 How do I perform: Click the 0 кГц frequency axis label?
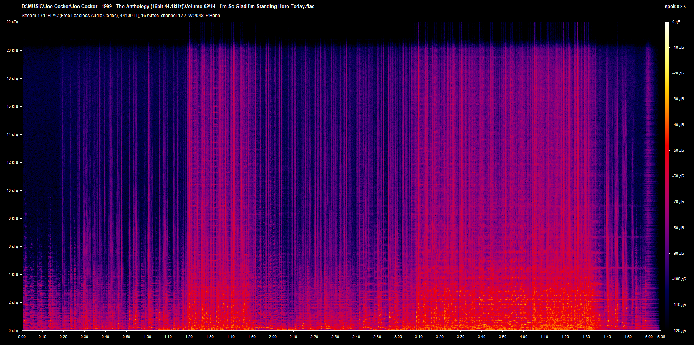pos(13,331)
